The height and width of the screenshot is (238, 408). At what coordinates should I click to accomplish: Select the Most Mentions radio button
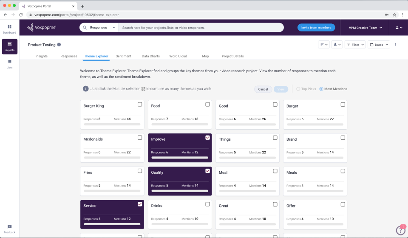tap(321, 89)
